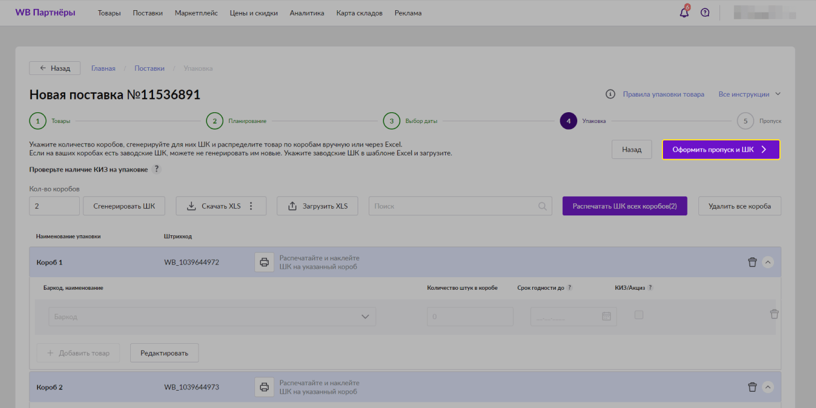Expand the Все инструкции dropdown

(x=751, y=94)
